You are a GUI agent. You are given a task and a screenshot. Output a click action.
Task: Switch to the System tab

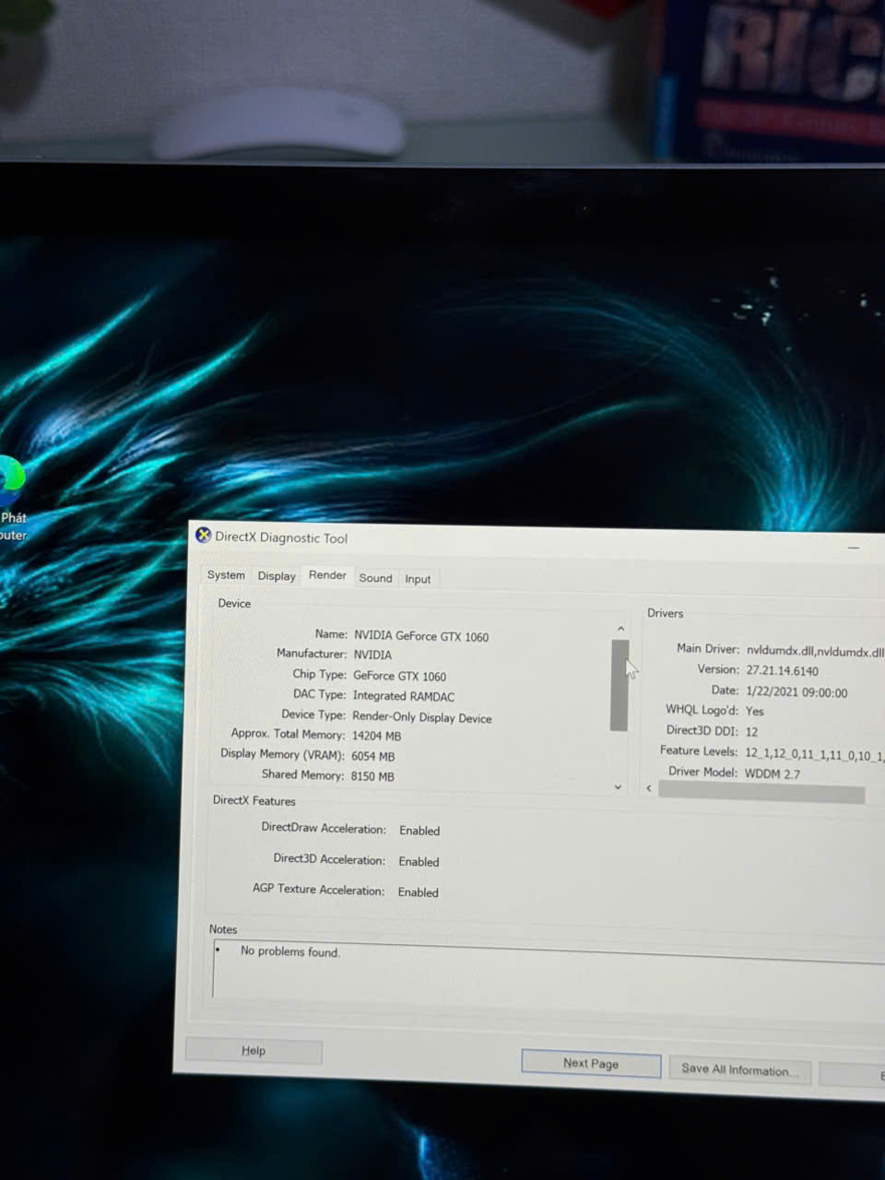pos(226,574)
